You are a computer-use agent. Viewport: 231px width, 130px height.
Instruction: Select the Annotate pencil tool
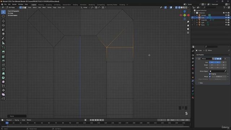click(x=3, y=39)
